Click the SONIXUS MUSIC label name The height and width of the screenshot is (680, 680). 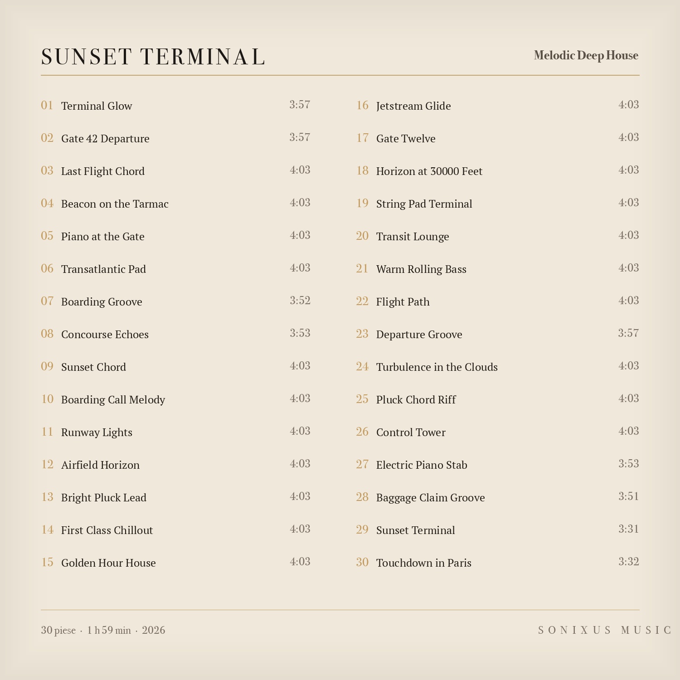(604, 630)
